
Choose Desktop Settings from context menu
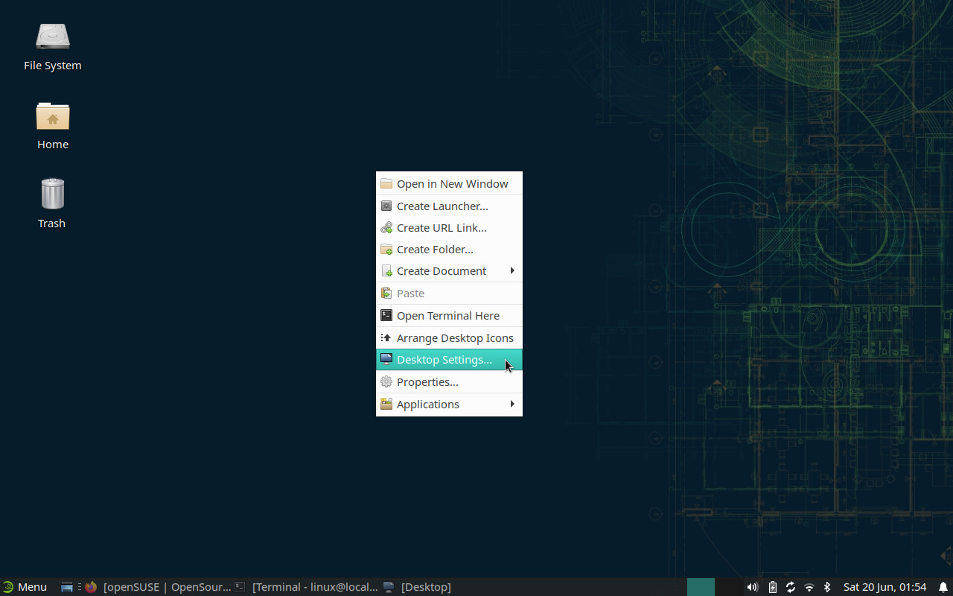pyautogui.click(x=444, y=360)
